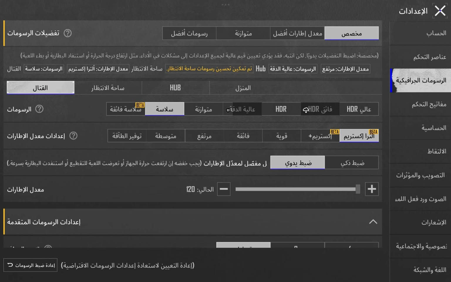Click معدل الإطارات: ألترا إكستريم summary tag
Screen dimensions: 451x282
pyautogui.click(x=98, y=69)
